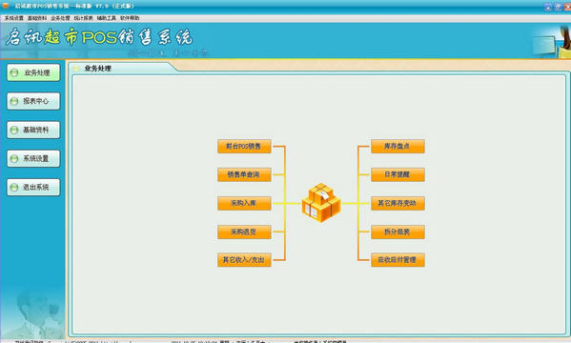571x343 pixels.
Task: Click the app icon in title bar
Action: click(6, 6)
